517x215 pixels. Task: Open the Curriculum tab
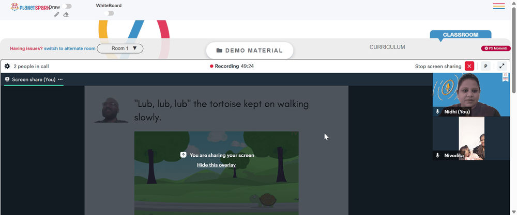(x=387, y=47)
